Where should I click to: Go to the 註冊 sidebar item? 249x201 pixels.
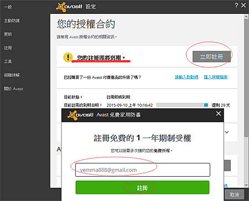[x=8, y=48]
